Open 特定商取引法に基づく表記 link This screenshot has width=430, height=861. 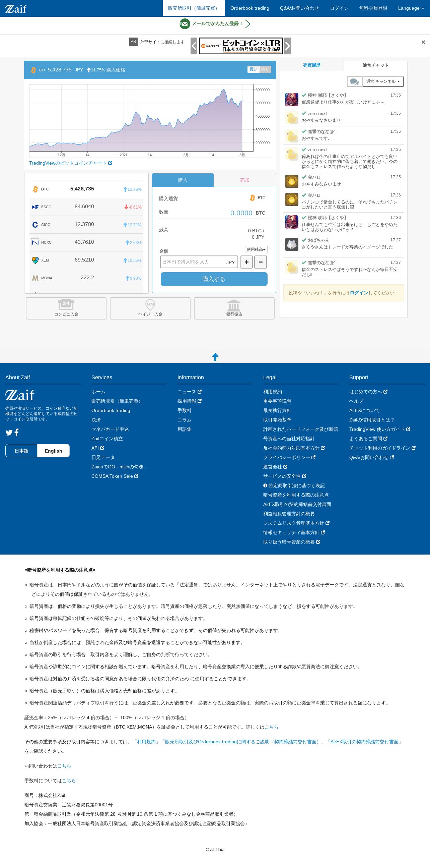294,485
